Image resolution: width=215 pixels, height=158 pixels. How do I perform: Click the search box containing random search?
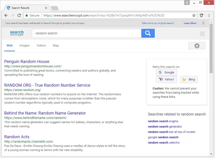click(x=87, y=33)
